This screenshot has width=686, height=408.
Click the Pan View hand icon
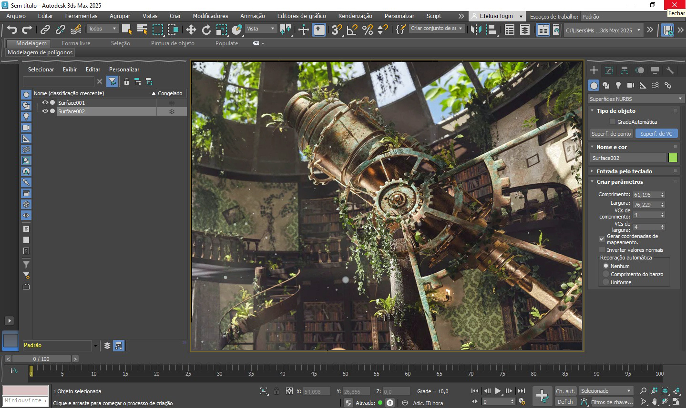pyautogui.click(x=655, y=402)
